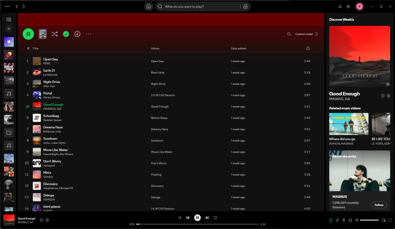The image size is (395, 229).
Task: Toggle shuffle in the bottom playback controls
Action: click(180, 218)
